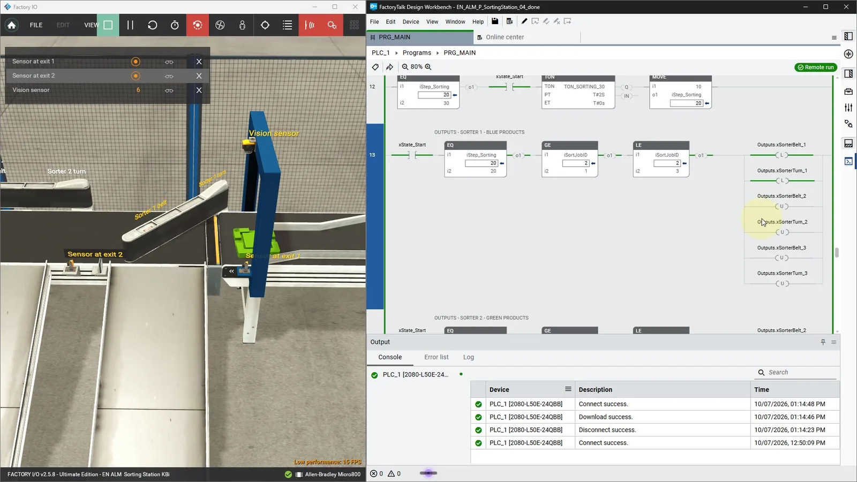
Task: Remove Sensor at exit 2 from watch list
Action: coord(199,76)
